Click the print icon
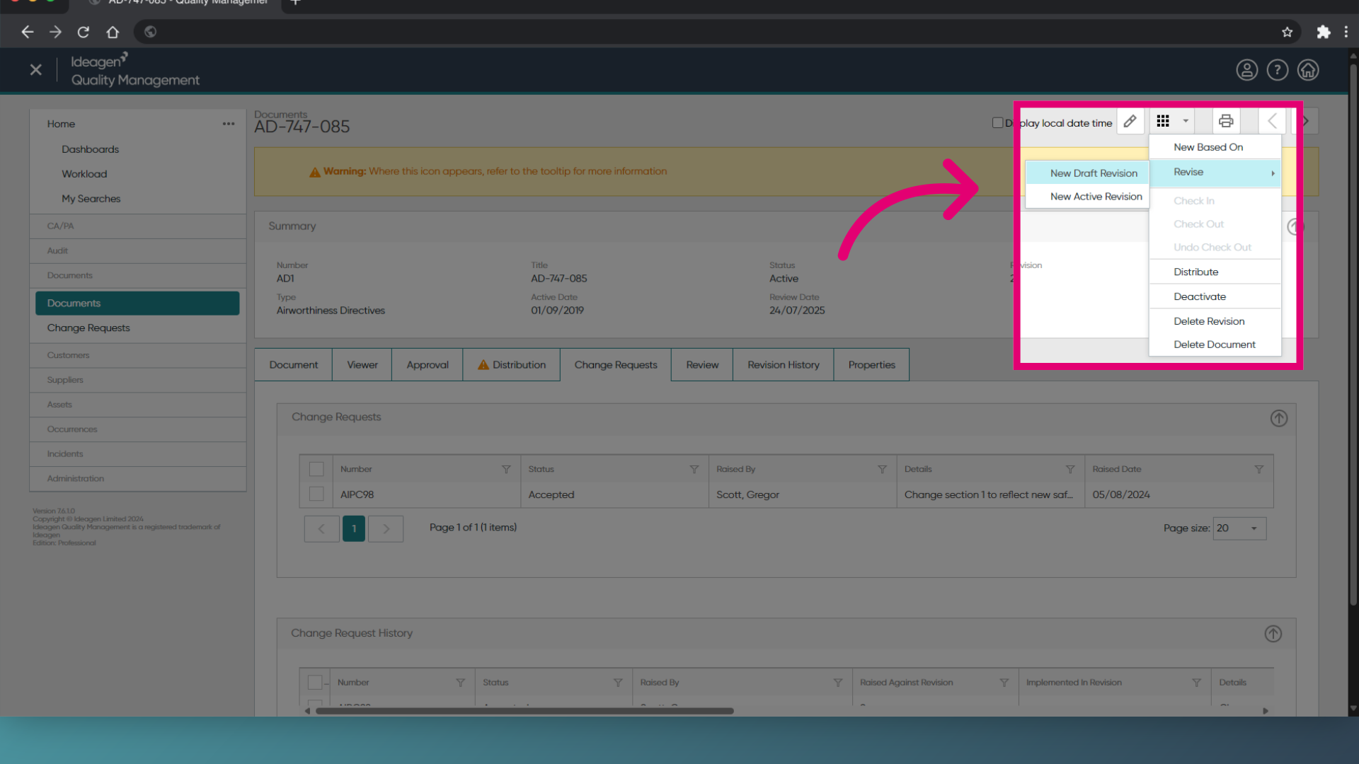Viewport: 1359px width, 764px height. [x=1226, y=122]
